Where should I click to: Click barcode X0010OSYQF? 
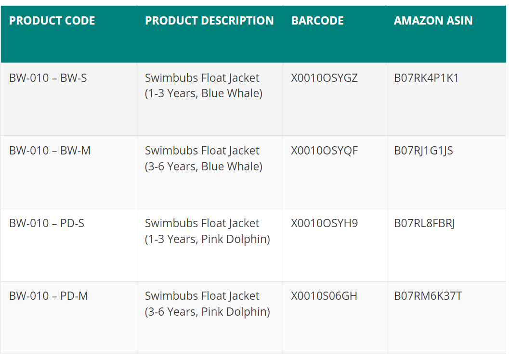tap(324, 151)
